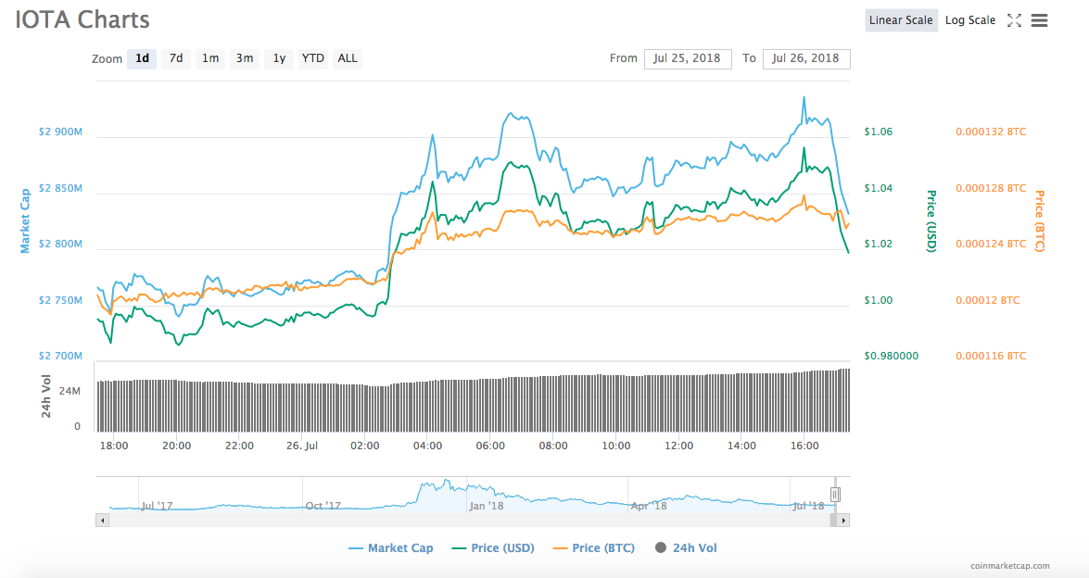The width and height of the screenshot is (1089, 578).
Task: Open the coinmarketcap.com credit link
Action: pyautogui.click(x=1010, y=566)
